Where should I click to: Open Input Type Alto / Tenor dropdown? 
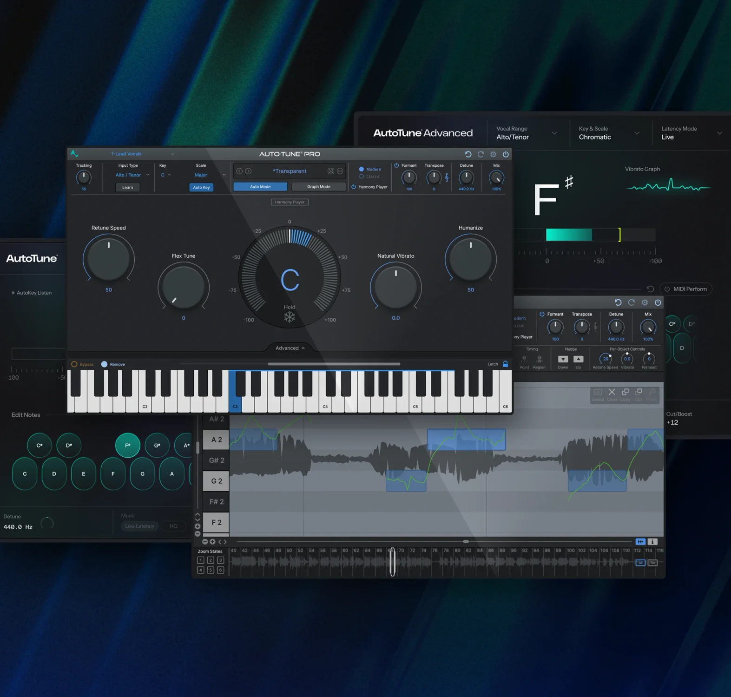(132, 175)
